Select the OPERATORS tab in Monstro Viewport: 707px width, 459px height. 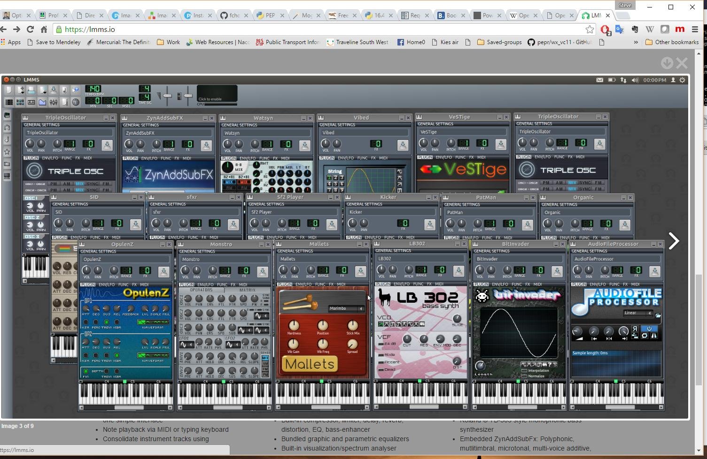coord(202,290)
